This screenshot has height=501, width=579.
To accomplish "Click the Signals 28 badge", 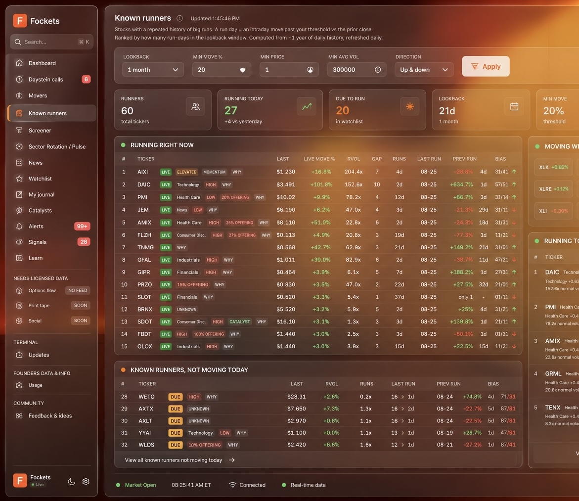I will click(84, 242).
